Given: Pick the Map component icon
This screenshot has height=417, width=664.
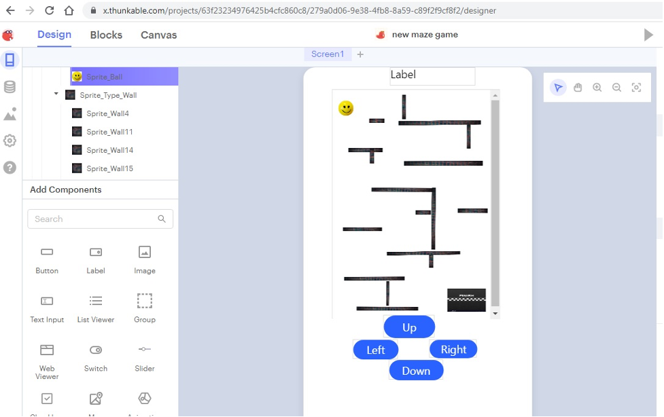Looking at the screenshot, I should coord(96,399).
